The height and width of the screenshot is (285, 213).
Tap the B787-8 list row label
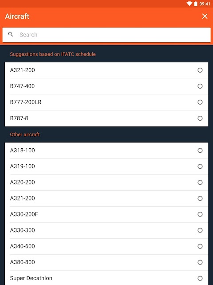pyautogui.click(x=19, y=118)
